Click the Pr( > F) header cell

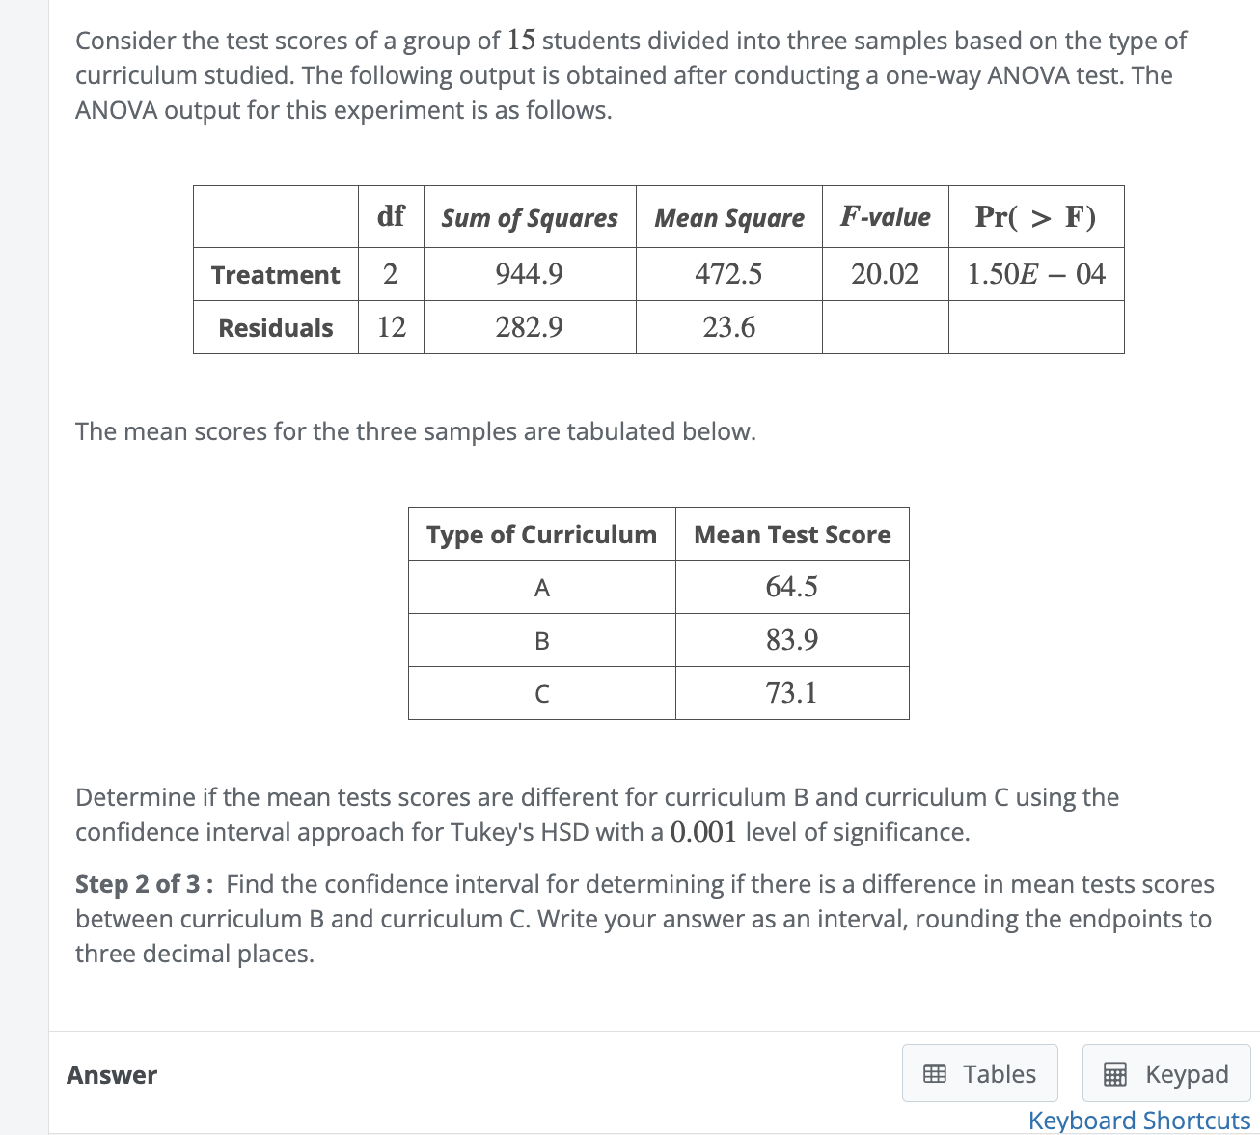coord(1035,217)
